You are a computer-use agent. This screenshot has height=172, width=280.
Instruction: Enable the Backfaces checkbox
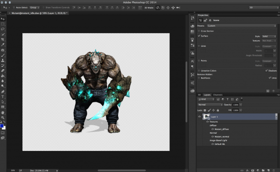(199, 78)
